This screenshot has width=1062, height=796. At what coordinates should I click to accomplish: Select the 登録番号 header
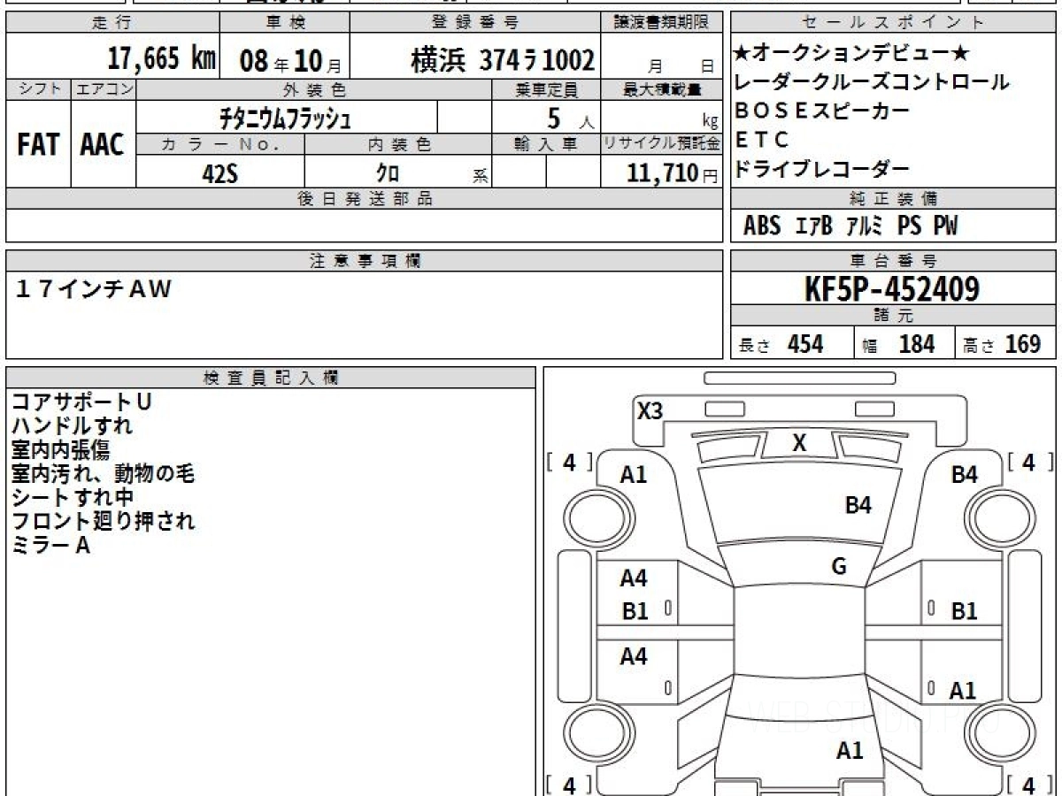pyautogui.click(x=475, y=23)
